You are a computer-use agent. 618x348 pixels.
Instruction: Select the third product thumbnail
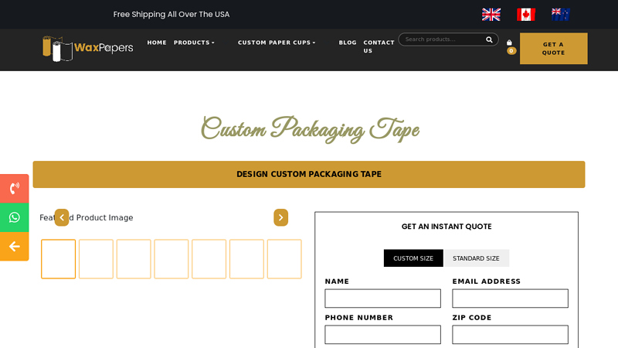[x=134, y=259]
